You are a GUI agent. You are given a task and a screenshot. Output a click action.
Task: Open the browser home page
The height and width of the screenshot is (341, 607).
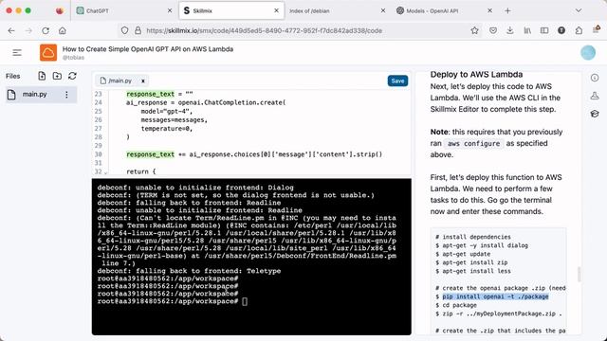click(x=63, y=30)
